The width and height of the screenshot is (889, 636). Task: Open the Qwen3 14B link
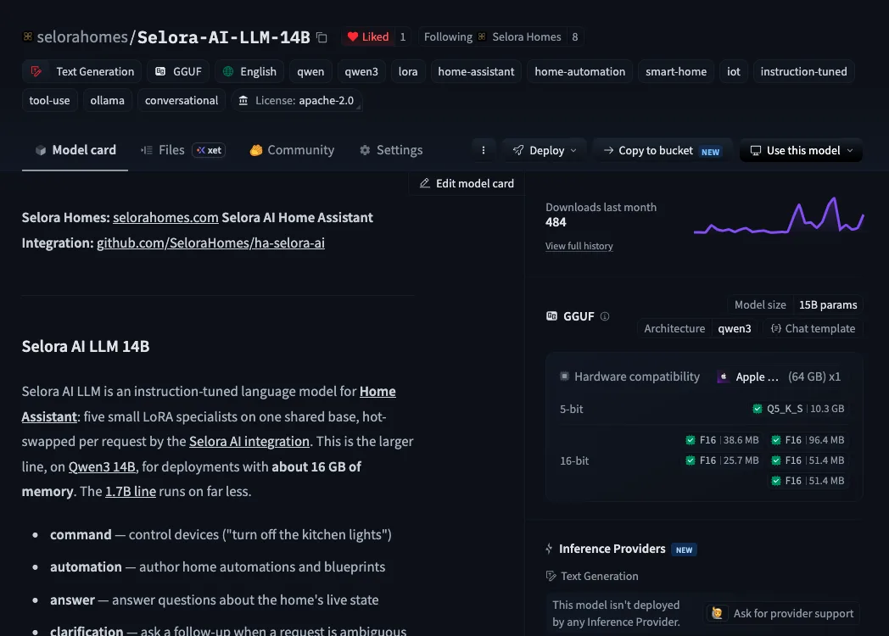point(102,466)
